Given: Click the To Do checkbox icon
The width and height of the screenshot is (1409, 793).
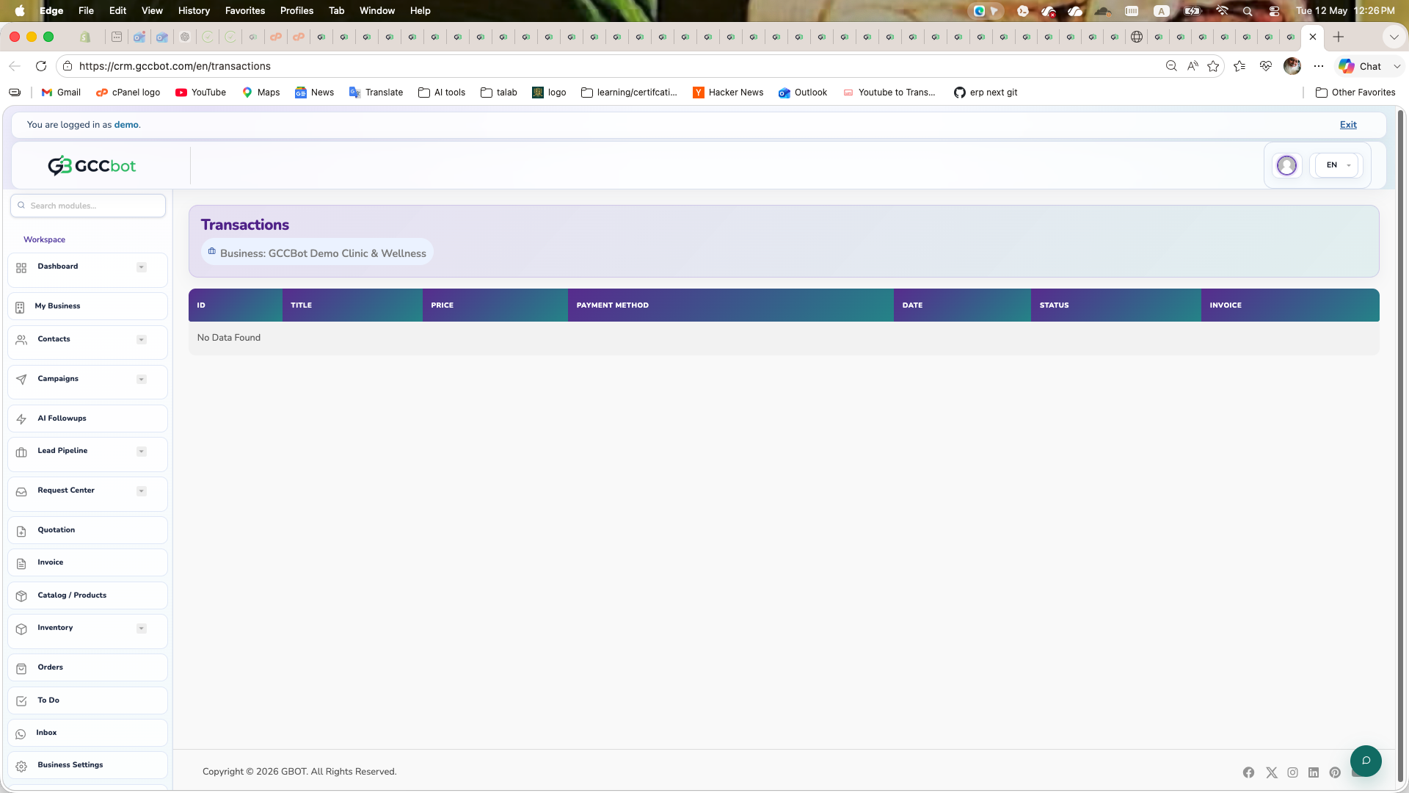Looking at the screenshot, I should tap(21, 701).
